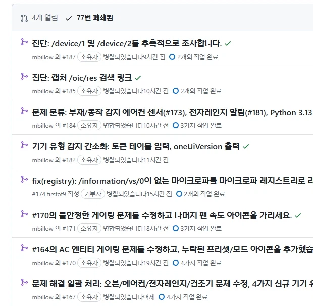Open pull request 문제 해결 일괄 처리
The height and width of the screenshot is (306, 313).
(x=173, y=284)
